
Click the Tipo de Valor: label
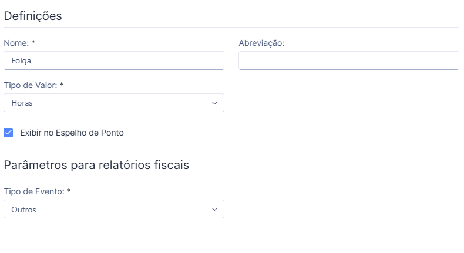31,85
